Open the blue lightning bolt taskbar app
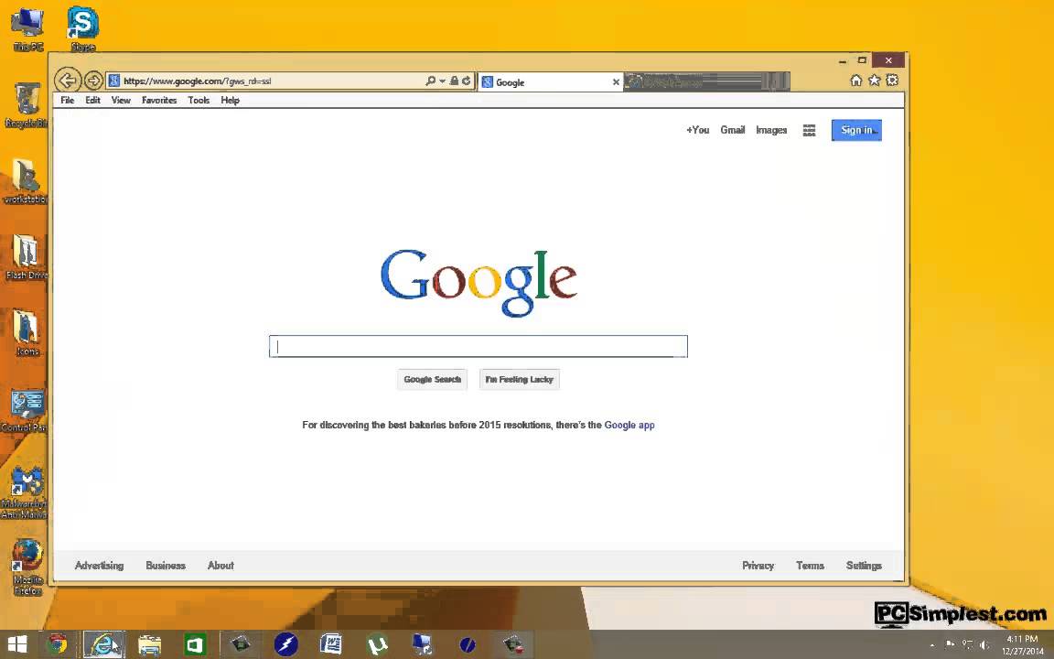 tap(285, 644)
